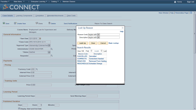
Task: Switch to Learning Components tab
Action: (x=24, y=16)
